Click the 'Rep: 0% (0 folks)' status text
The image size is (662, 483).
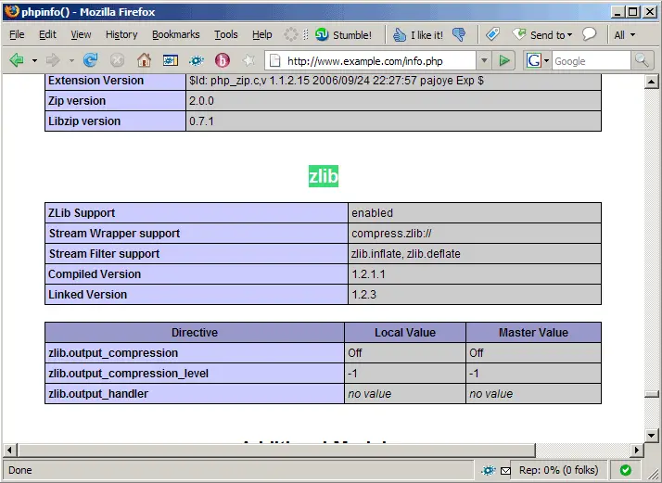[x=558, y=470]
